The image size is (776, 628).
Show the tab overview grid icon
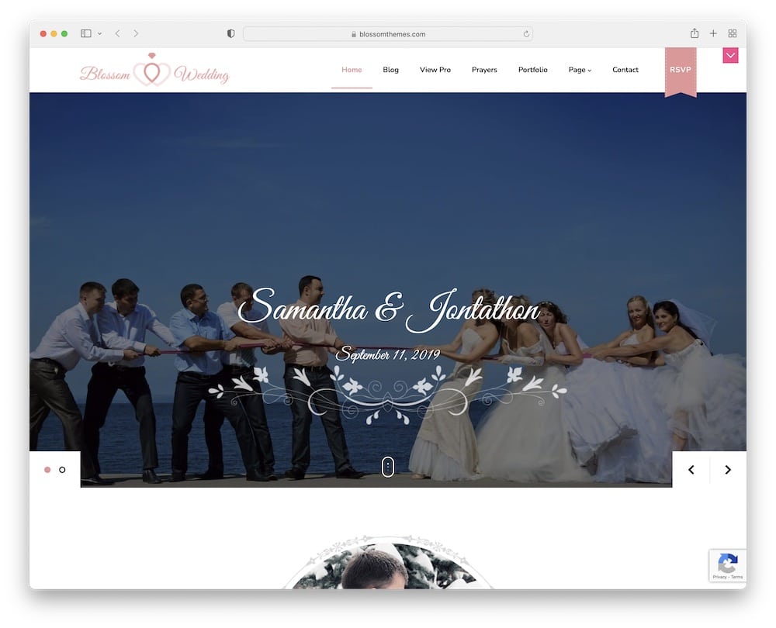tap(733, 33)
